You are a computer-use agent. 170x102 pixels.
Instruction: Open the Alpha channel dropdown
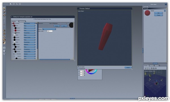click(29, 35)
